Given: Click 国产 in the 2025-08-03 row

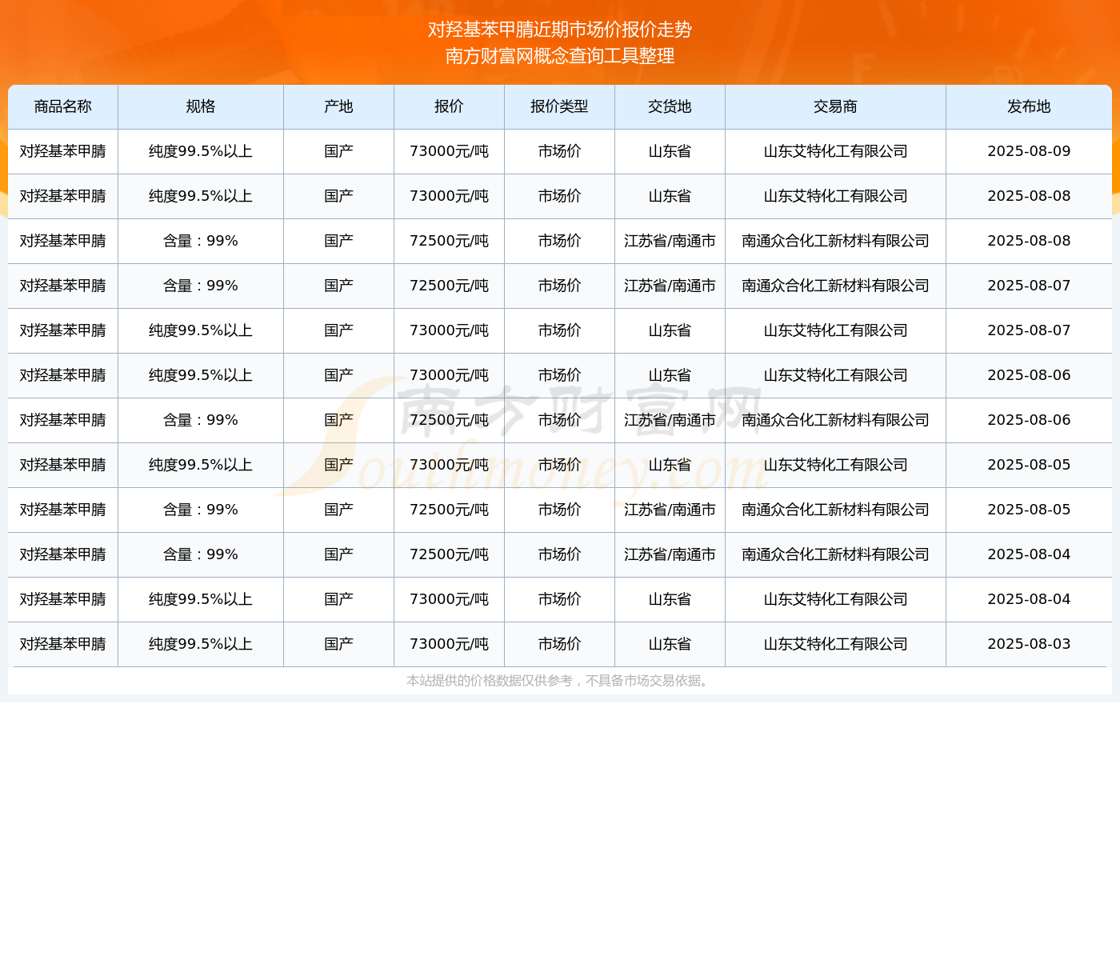Looking at the screenshot, I should coord(339,644).
